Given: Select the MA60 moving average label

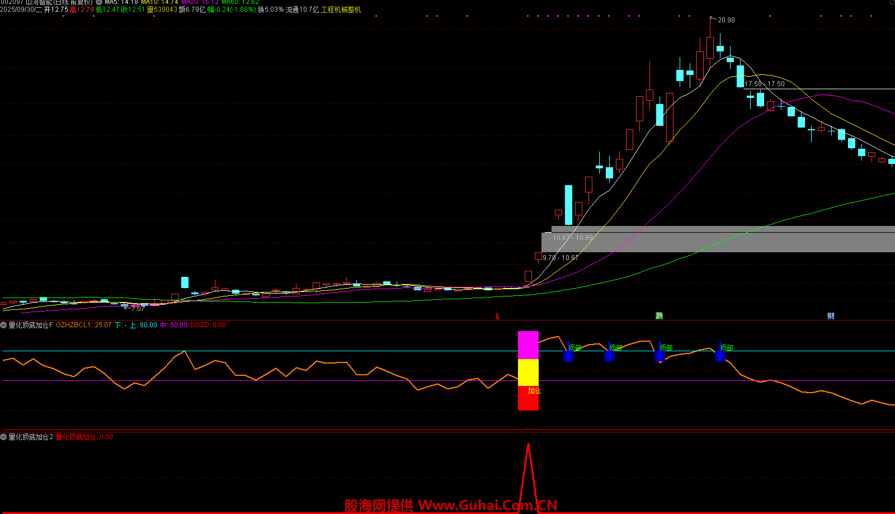Looking at the screenshot, I should coord(240,2).
